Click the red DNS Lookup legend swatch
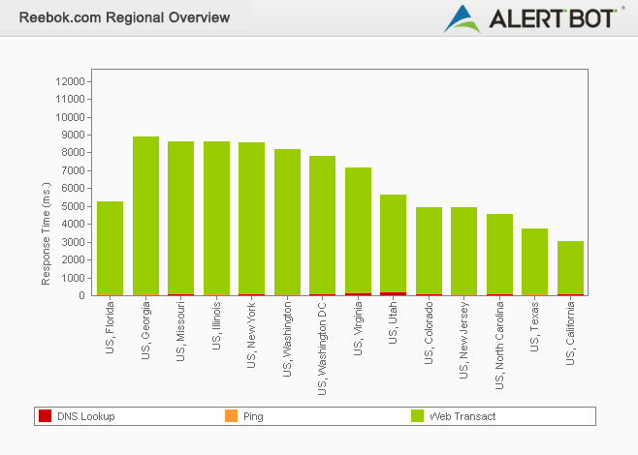This screenshot has width=638, height=455. [x=45, y=416]
